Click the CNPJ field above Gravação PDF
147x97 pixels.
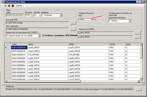tap(15, 15)
